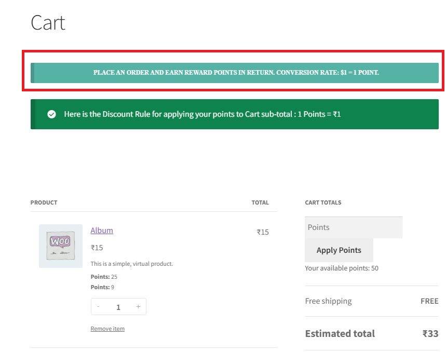Screen dimensions: 446x352
Task: Open the Album product link
Action: (102, 231)
